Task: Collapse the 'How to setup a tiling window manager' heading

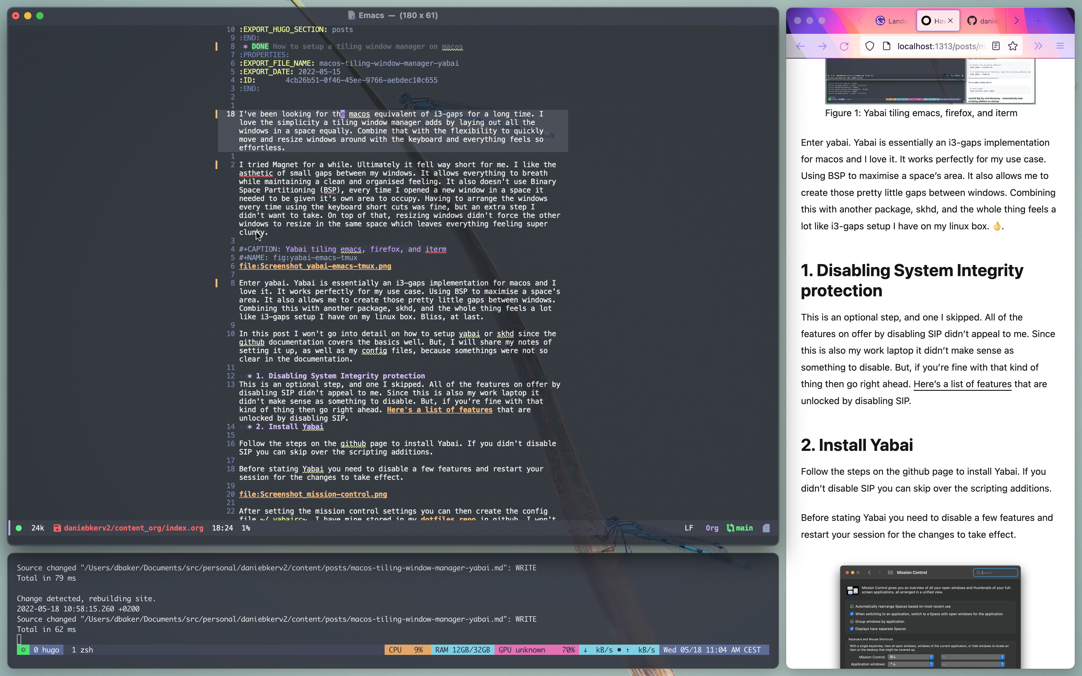Action: tap(367, 46)
